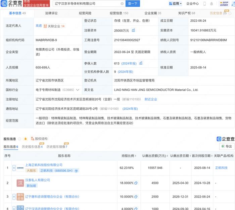
Task: Click chart icon beside 25000万元 registered capital
Action: tap(133, 31)
